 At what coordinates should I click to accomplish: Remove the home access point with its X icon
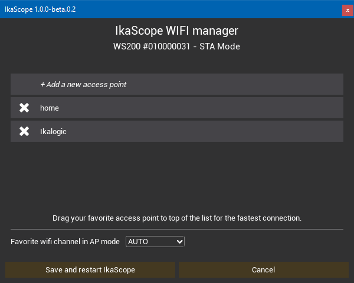pyautogui.click(x=24, y=108)
